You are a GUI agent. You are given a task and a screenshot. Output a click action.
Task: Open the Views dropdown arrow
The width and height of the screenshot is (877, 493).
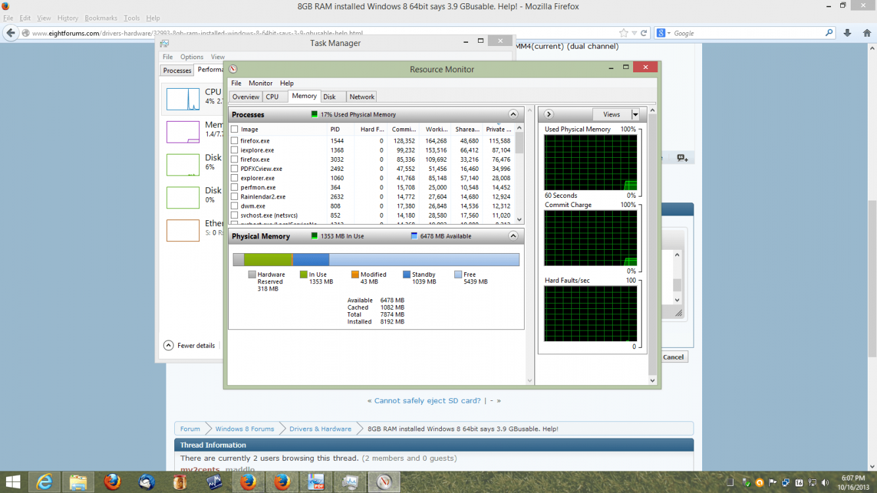tap(635, 114)
